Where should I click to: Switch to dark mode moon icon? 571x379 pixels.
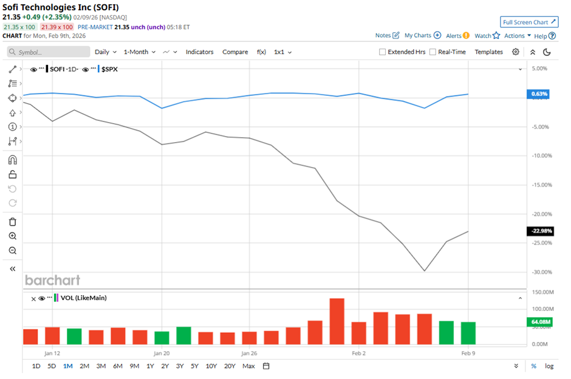tap(547, 52)
